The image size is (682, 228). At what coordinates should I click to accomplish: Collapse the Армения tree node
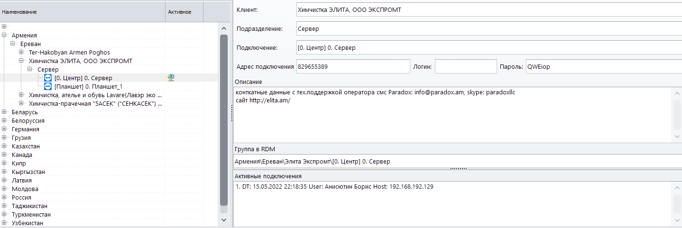[4, 35]
